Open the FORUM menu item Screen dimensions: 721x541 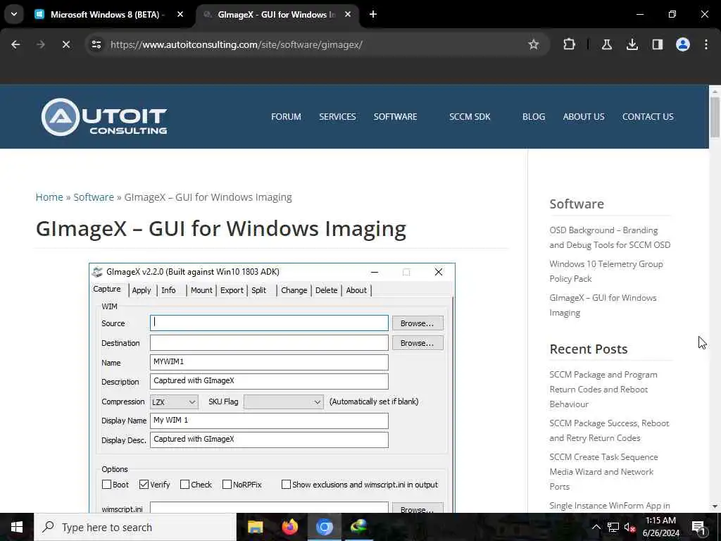tap(286, 117)
